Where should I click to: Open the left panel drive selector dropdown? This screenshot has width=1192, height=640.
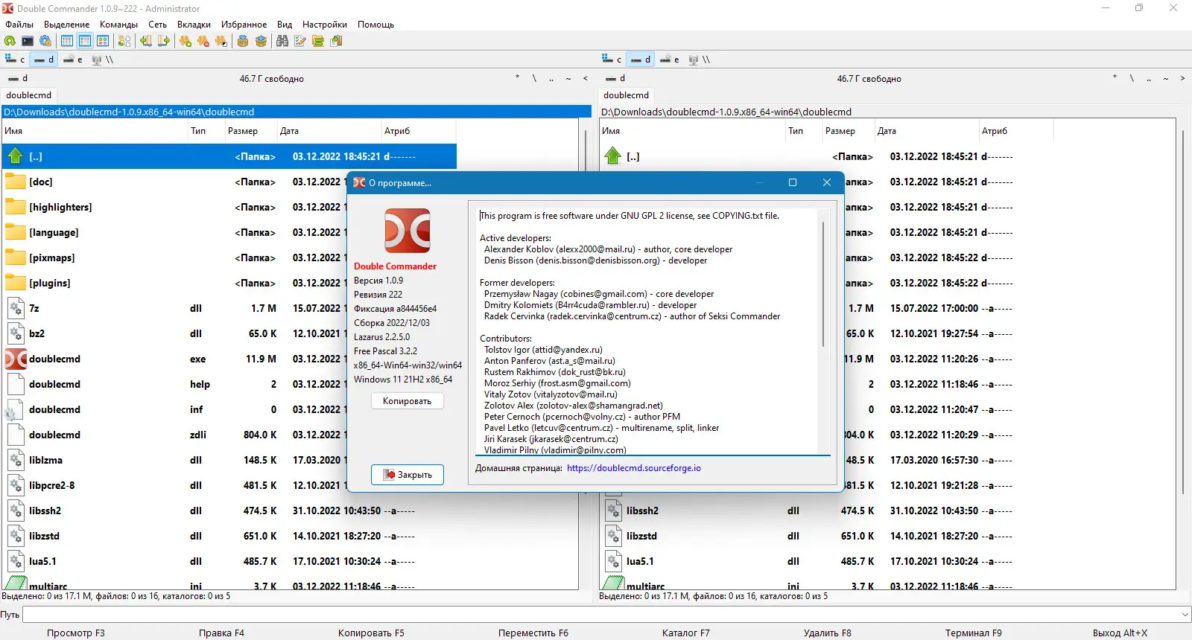pyautogui.click(x=19, y=78)
